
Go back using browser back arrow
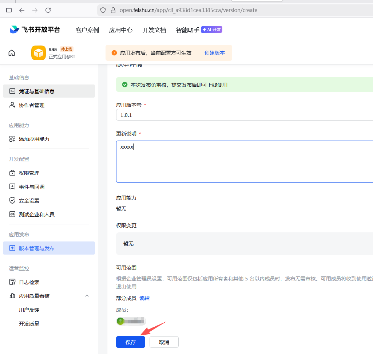(x=22, y=10)
